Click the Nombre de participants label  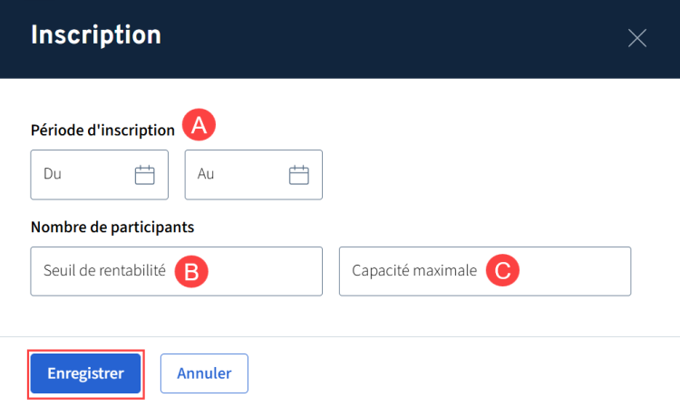tap(112, 227)
